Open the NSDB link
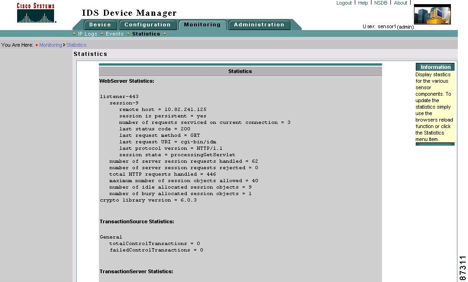Viewport: 468px width, 282px height. click(381, 3)
